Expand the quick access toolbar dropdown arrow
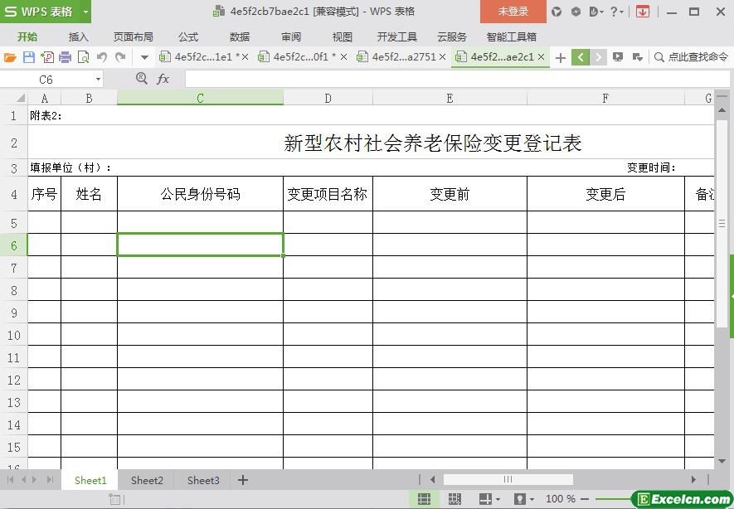 click(x=144, y=57)
